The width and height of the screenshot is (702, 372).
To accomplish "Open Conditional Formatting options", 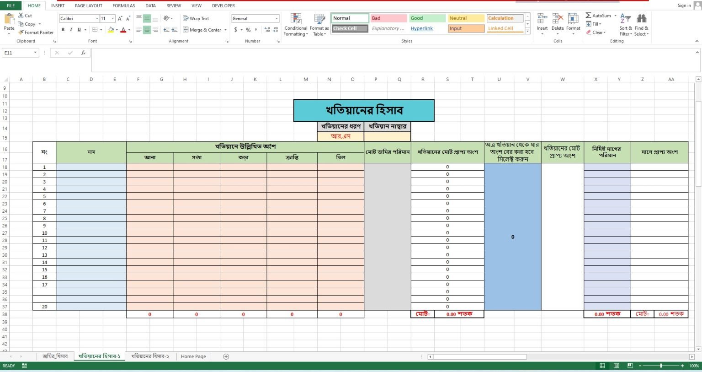I will (295, 24).
